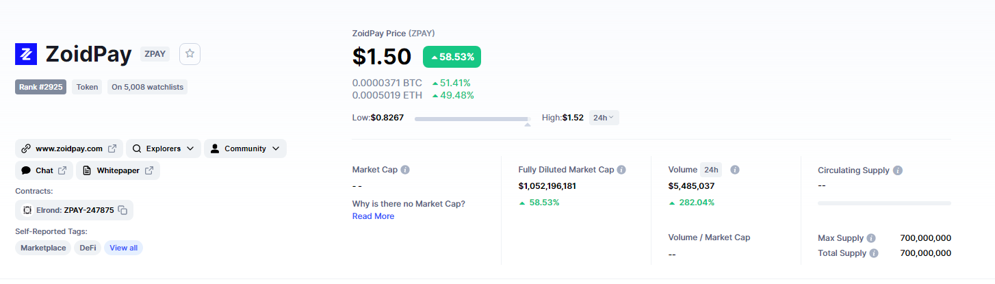
Task: Click Read More about no Market Cap
Action: coord(373,216)
